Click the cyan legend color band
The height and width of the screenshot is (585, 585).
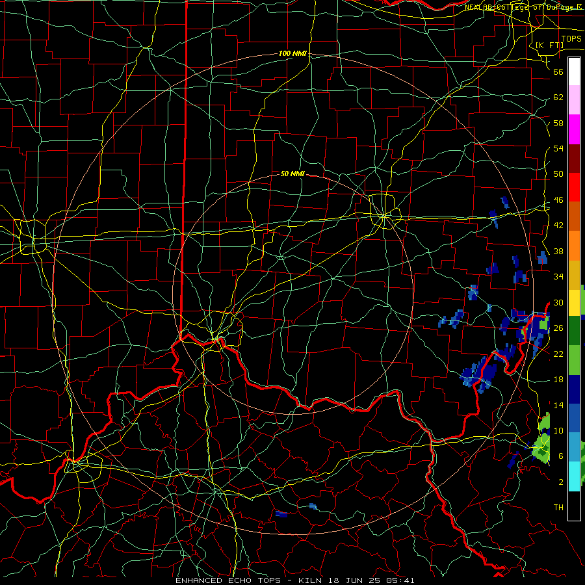pyautogui.click(x=574, y=476)
